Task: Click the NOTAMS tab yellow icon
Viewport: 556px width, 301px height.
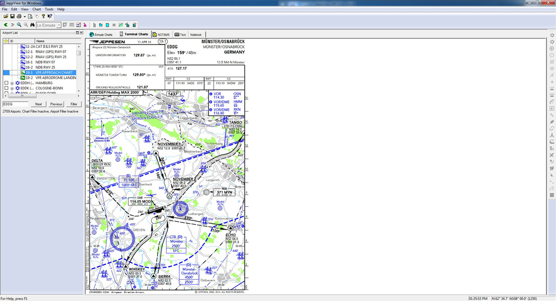Action: click(x=155, y=35)
